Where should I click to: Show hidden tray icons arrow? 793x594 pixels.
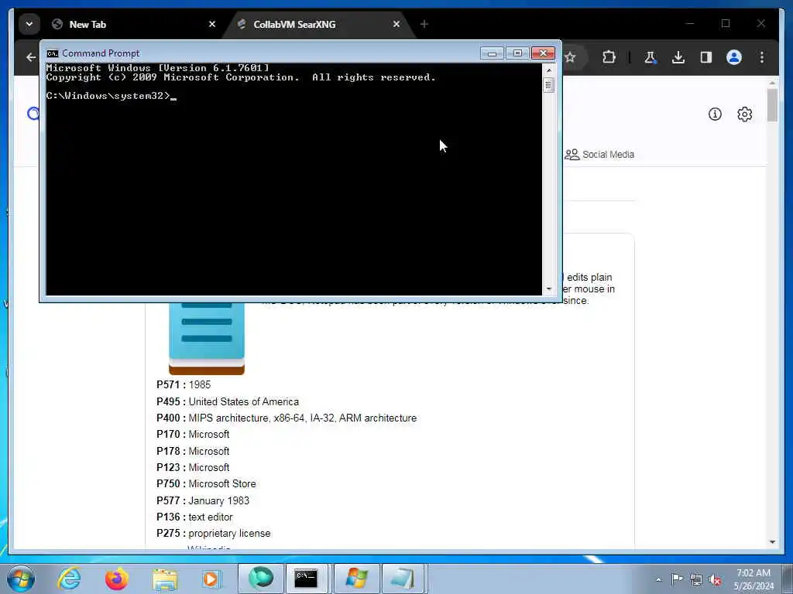tap(658, 579)
